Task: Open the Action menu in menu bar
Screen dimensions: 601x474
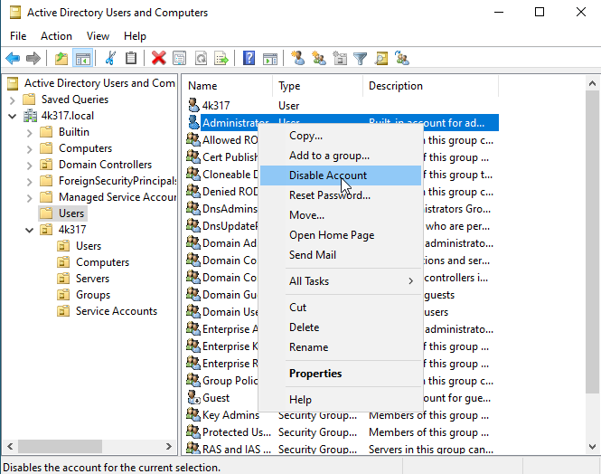Action: pyautogui.click(x=56, y=36)
